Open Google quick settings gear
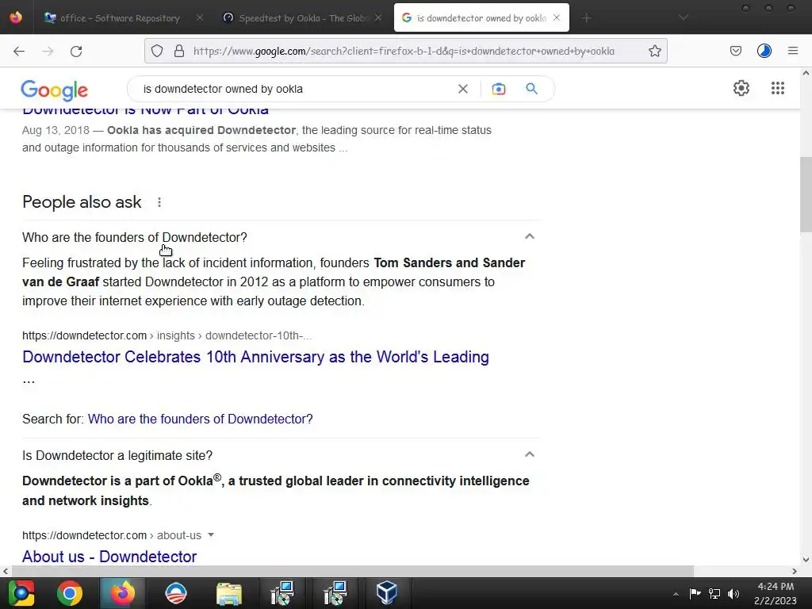 pyautogui.click(x=741, y=88)
